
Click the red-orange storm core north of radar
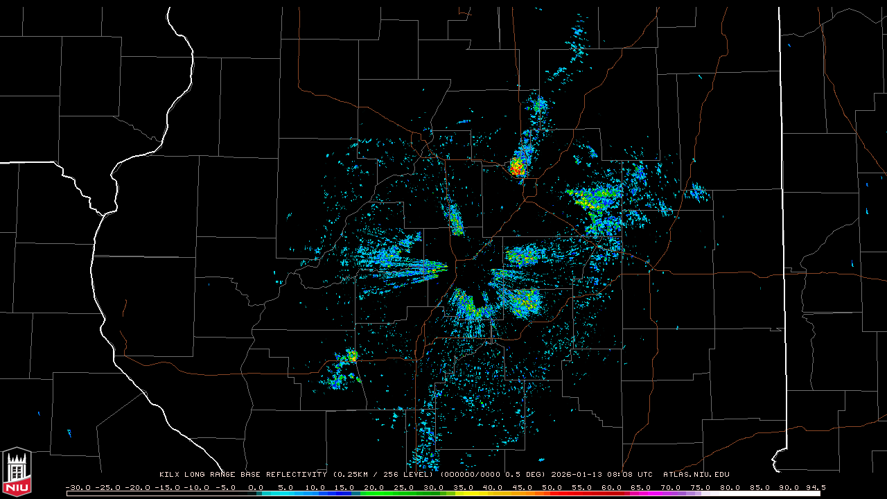(516, 166)
